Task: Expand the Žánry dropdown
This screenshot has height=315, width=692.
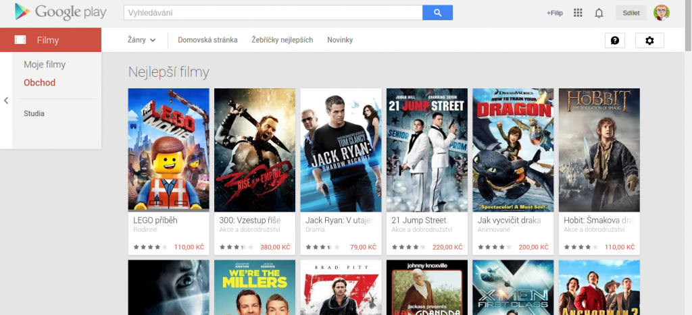Action: (x=142, y=40)
